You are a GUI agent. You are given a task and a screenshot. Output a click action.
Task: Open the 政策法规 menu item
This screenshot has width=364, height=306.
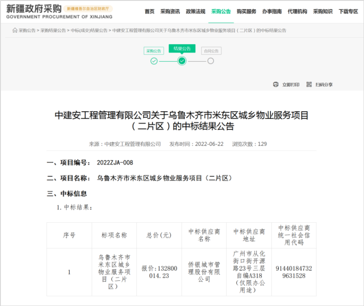tap(195, 12)
